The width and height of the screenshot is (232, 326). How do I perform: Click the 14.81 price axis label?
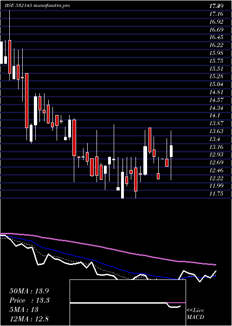coord(216,92)
